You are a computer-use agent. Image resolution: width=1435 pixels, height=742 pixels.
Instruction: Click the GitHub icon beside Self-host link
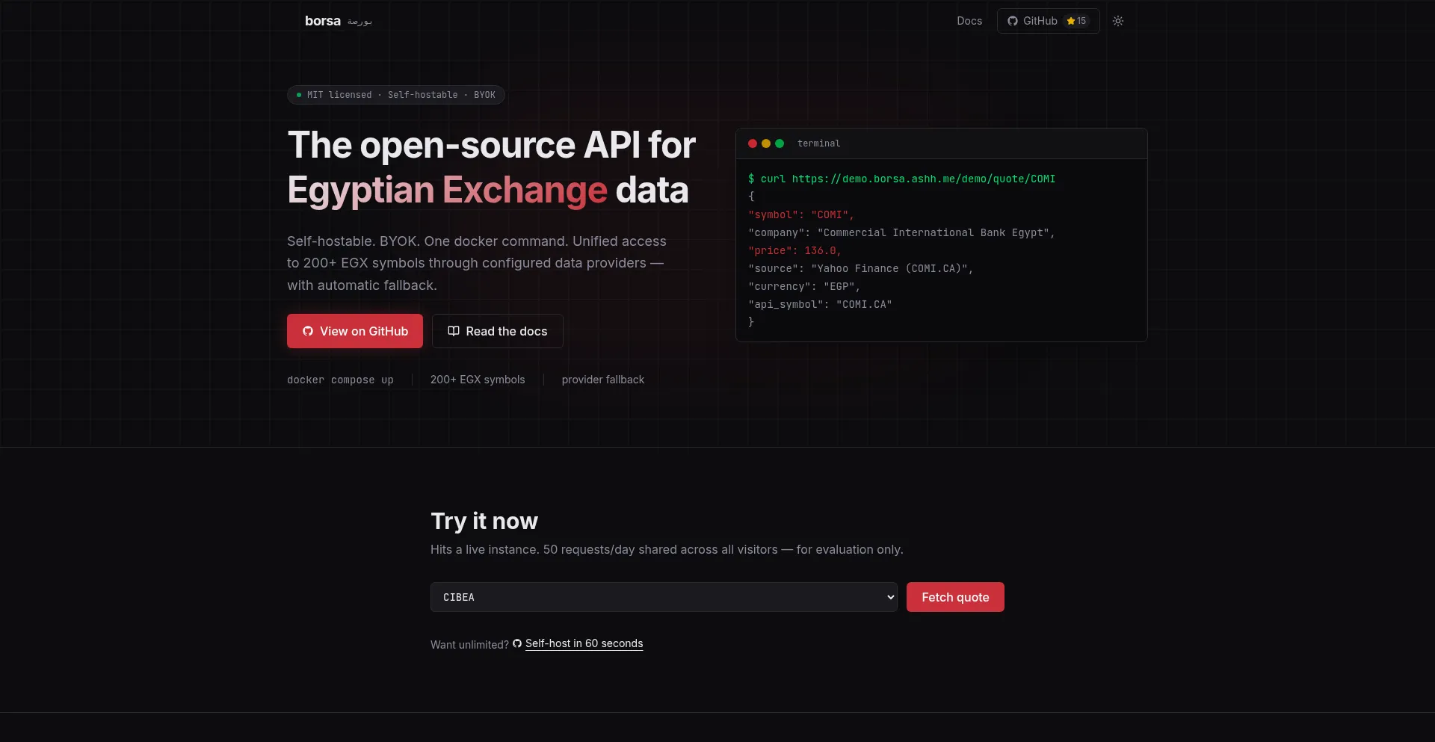[x=517, y=643]
